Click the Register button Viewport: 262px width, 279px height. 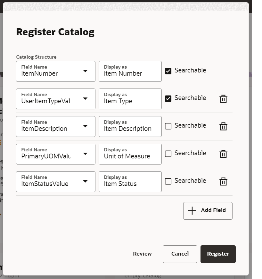tap(218, 254)
